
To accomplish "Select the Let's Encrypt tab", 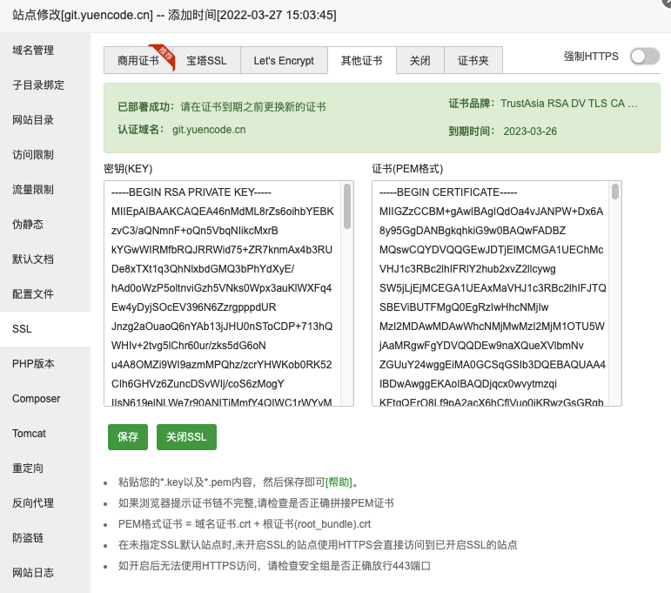I will coord(284,60).
